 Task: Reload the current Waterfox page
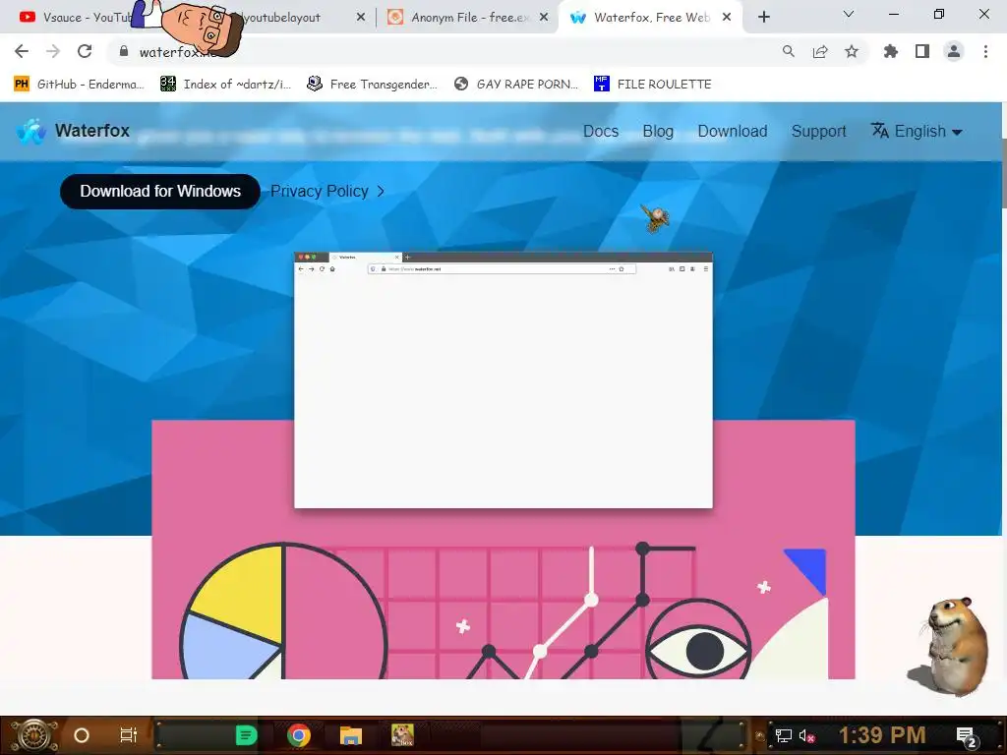point(85,51)
